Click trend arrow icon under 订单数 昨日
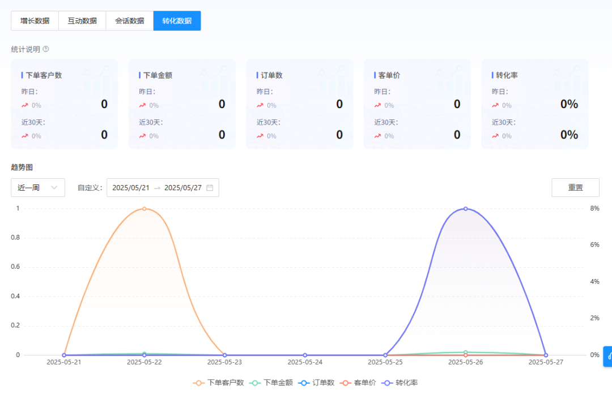 click(260, 105)
